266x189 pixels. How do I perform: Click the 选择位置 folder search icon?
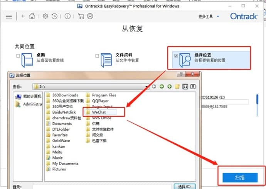[x=185, y=60]
